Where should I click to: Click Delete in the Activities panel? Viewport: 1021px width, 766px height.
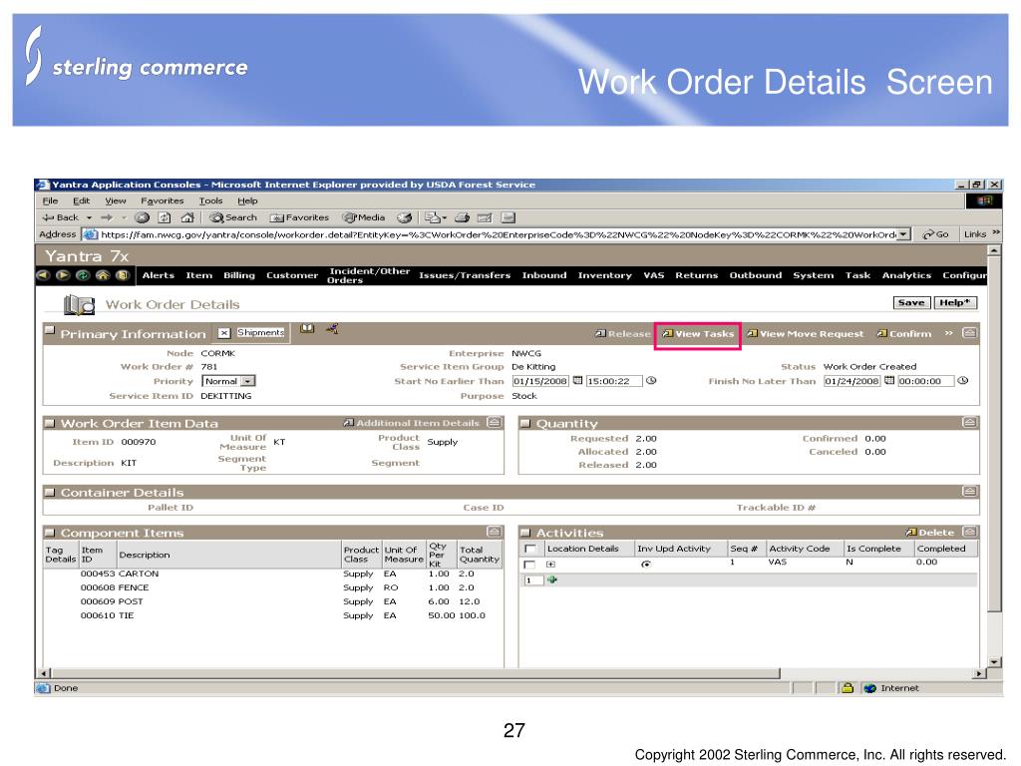click(930, 533)
